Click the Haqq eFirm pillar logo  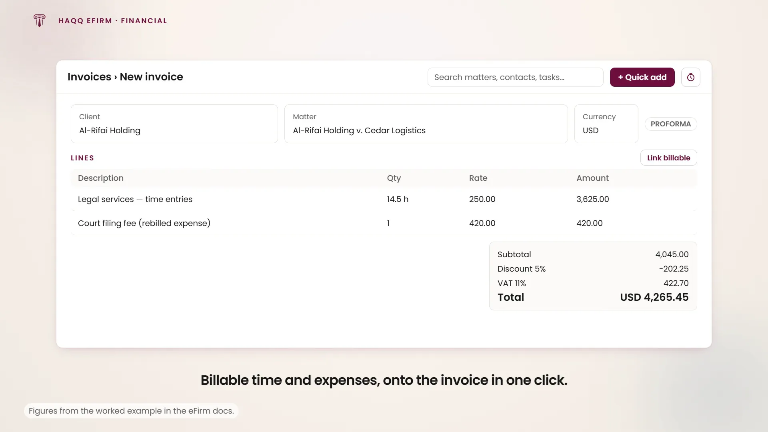tap(39, 20)
